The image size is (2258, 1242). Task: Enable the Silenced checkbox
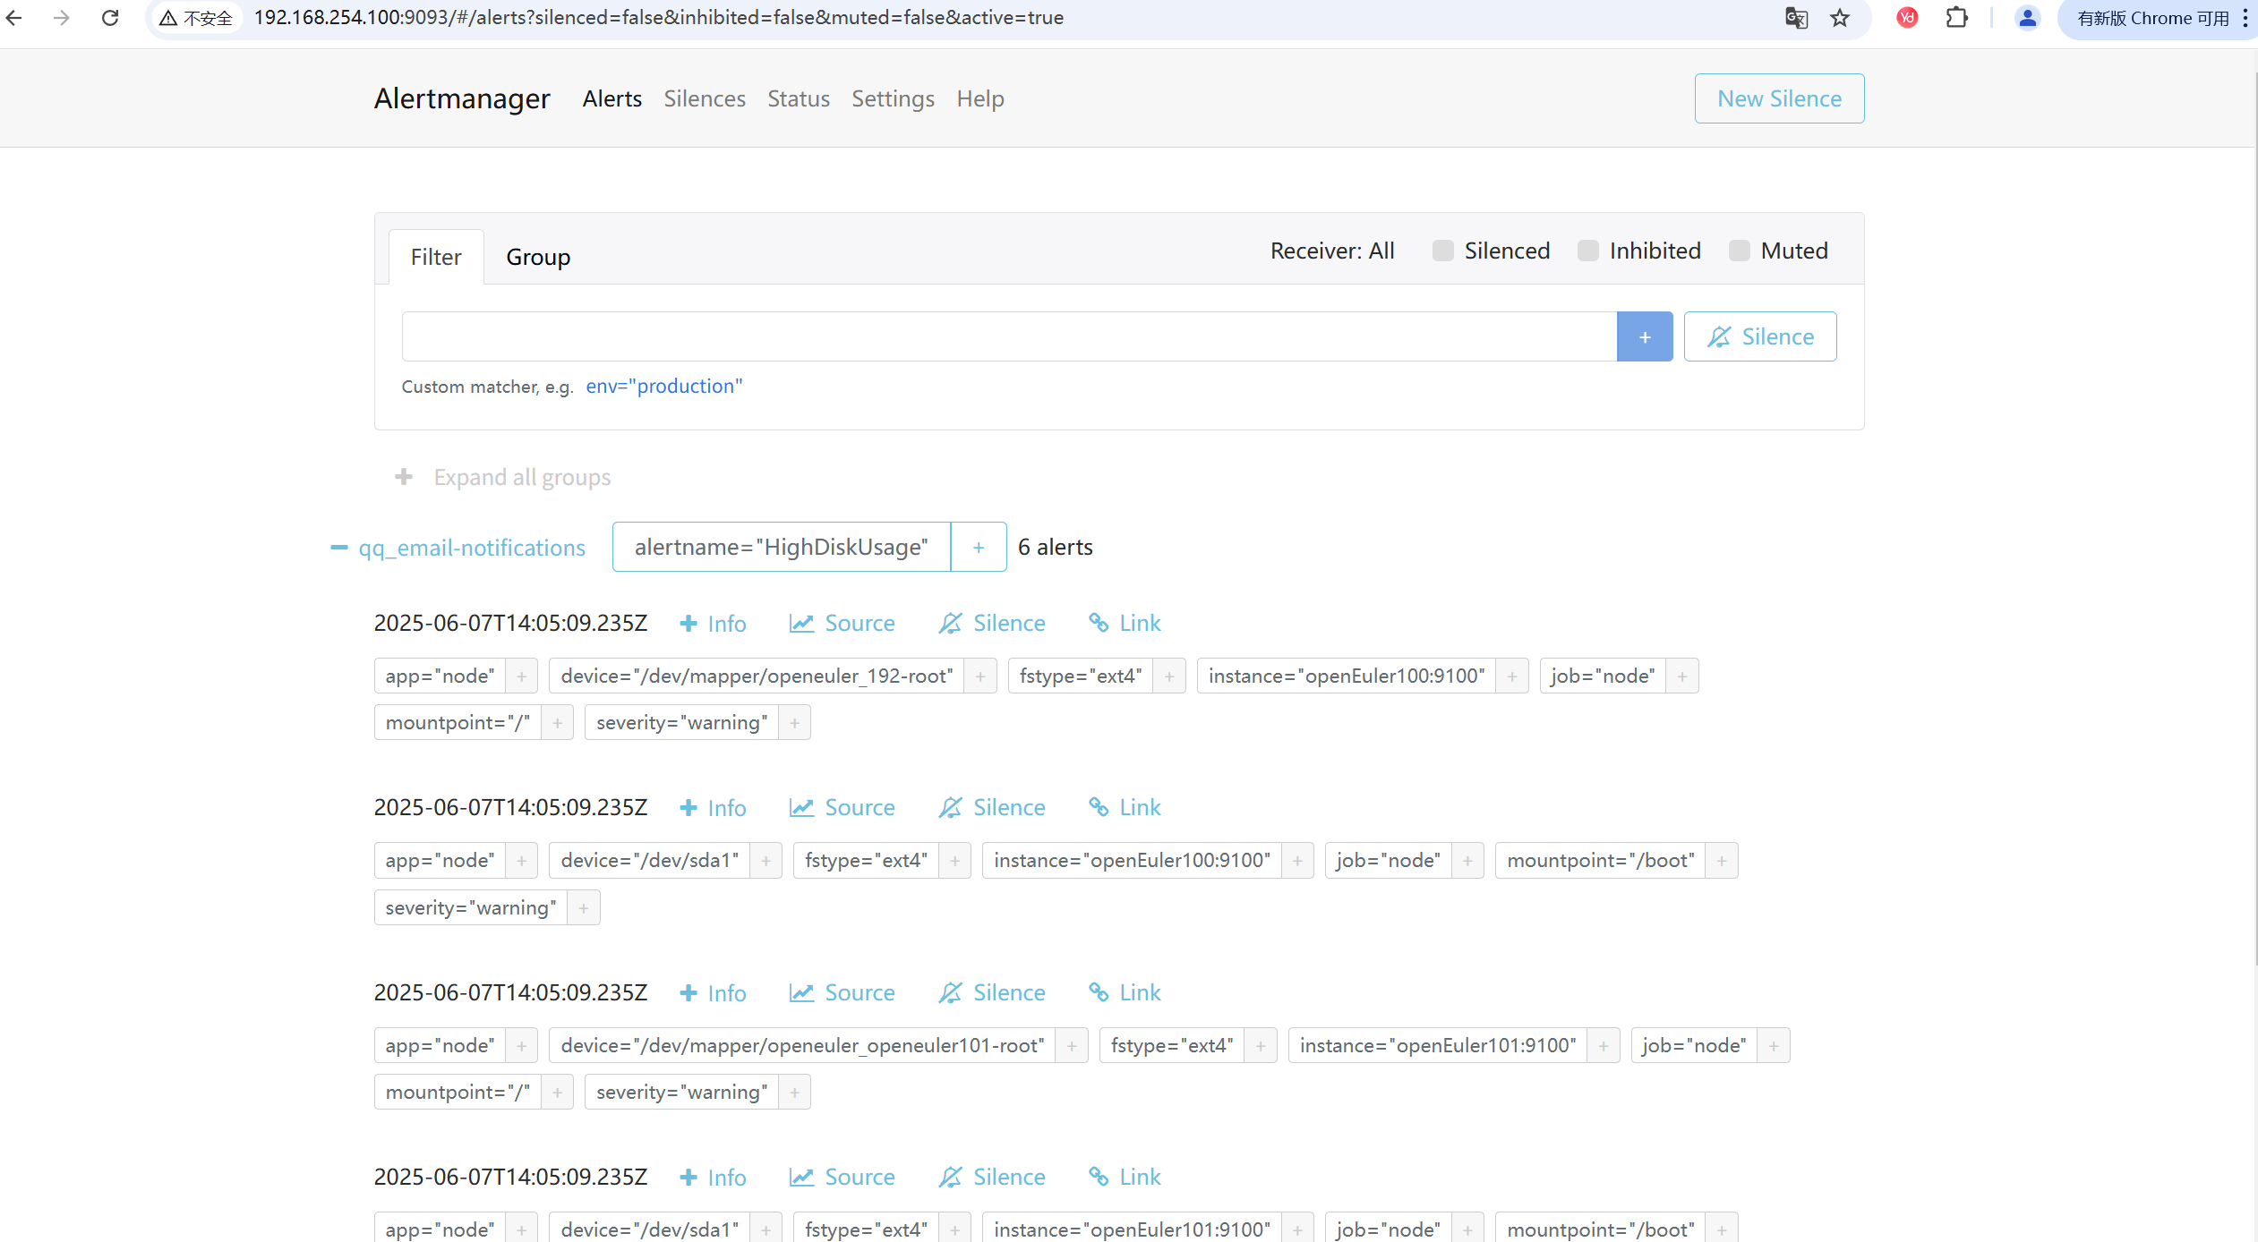click(x=1441, y=251)
